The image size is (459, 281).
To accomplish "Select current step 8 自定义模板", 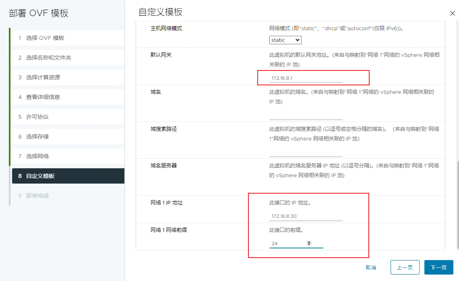I will (x=68, y=176).
